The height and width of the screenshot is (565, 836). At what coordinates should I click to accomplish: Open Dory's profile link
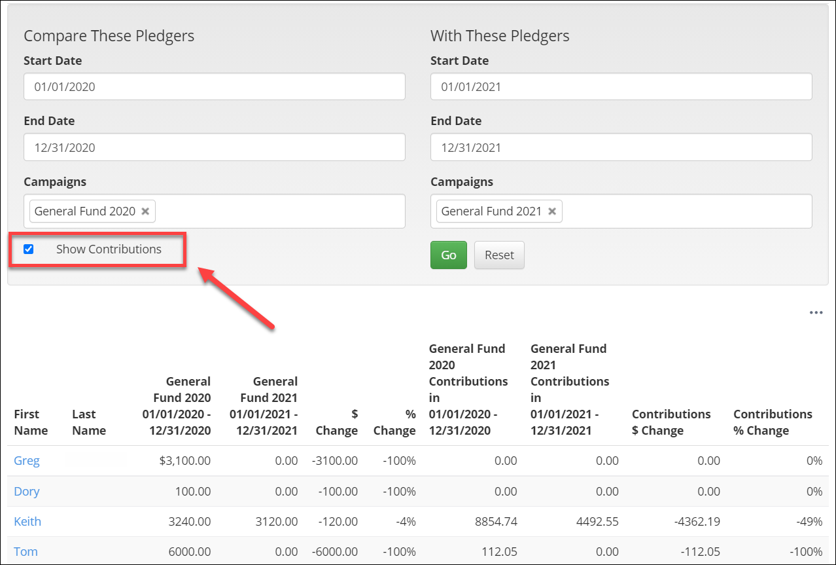[27, 492]
